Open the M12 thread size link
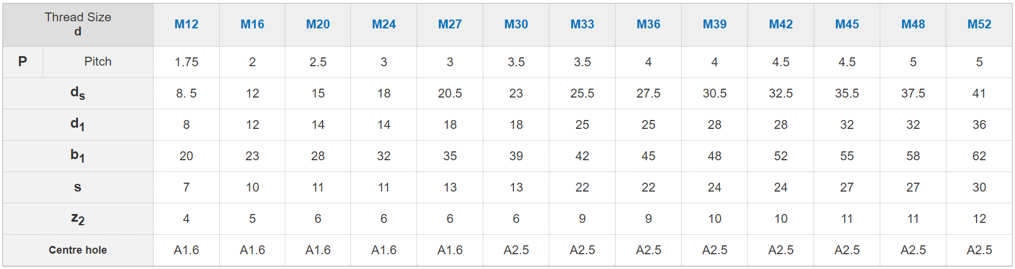1015x269 pixels. 186,24
